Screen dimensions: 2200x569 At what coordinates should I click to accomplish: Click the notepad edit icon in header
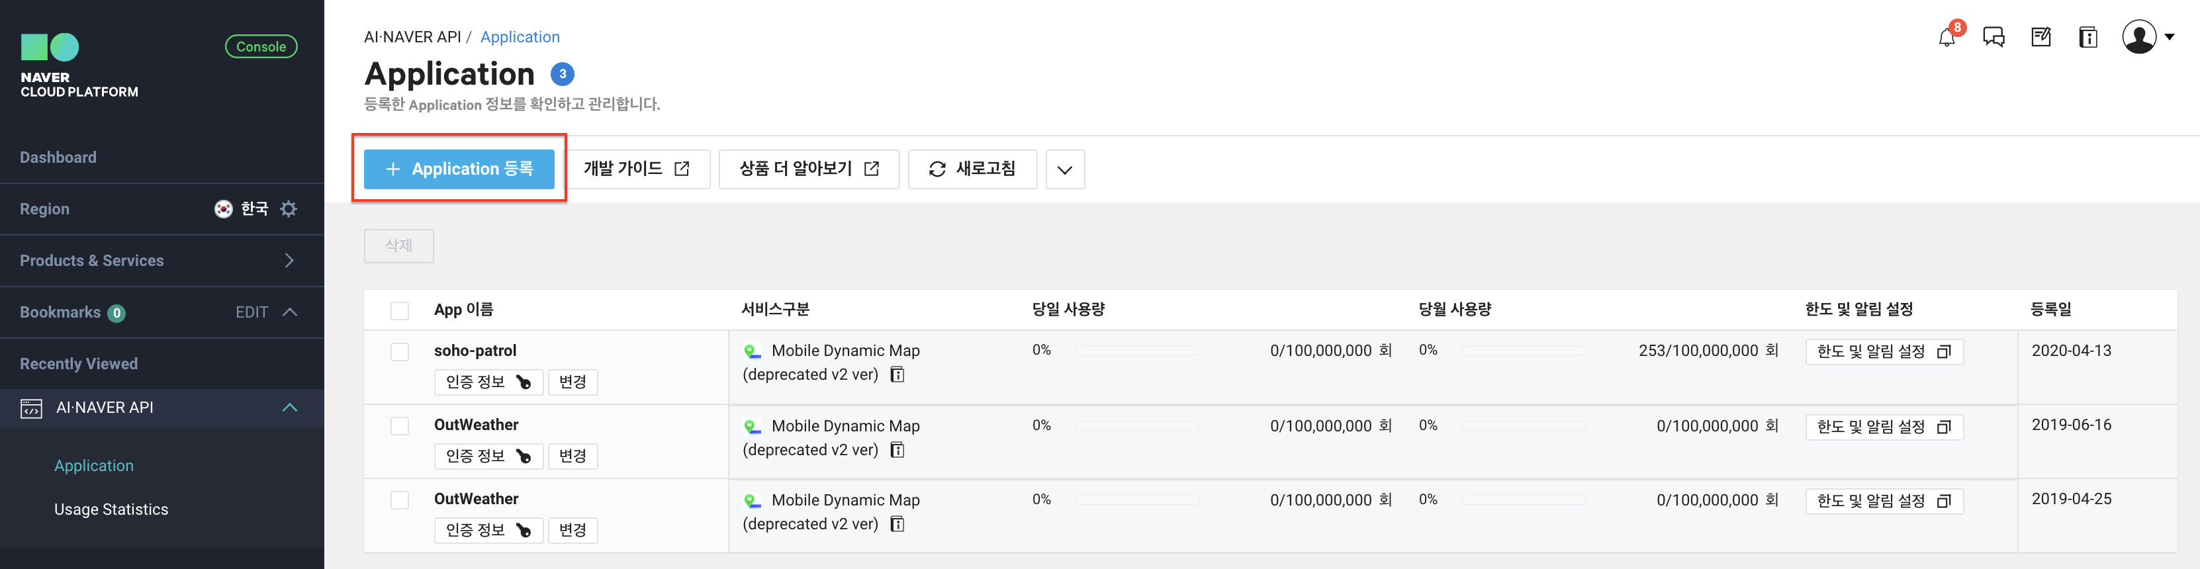[2041, 38]
